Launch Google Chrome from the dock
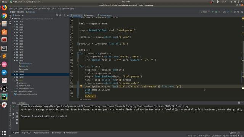 point(4,16)
